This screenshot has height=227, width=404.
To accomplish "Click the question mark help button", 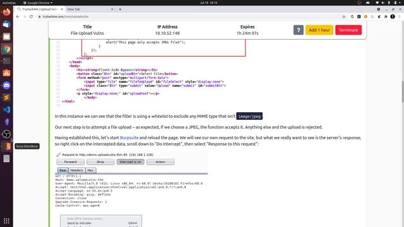I will 299,30.
